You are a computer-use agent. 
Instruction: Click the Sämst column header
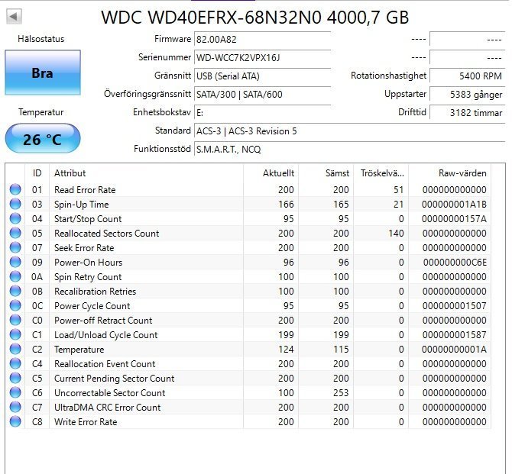(x=326, y=173)
